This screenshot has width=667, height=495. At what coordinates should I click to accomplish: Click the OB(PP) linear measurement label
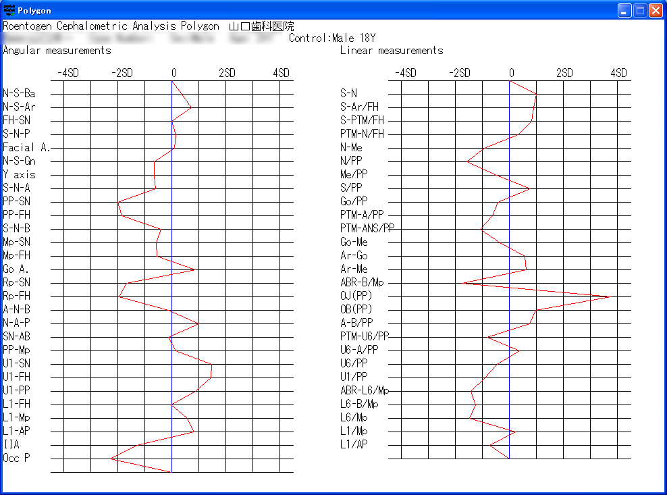356,309
